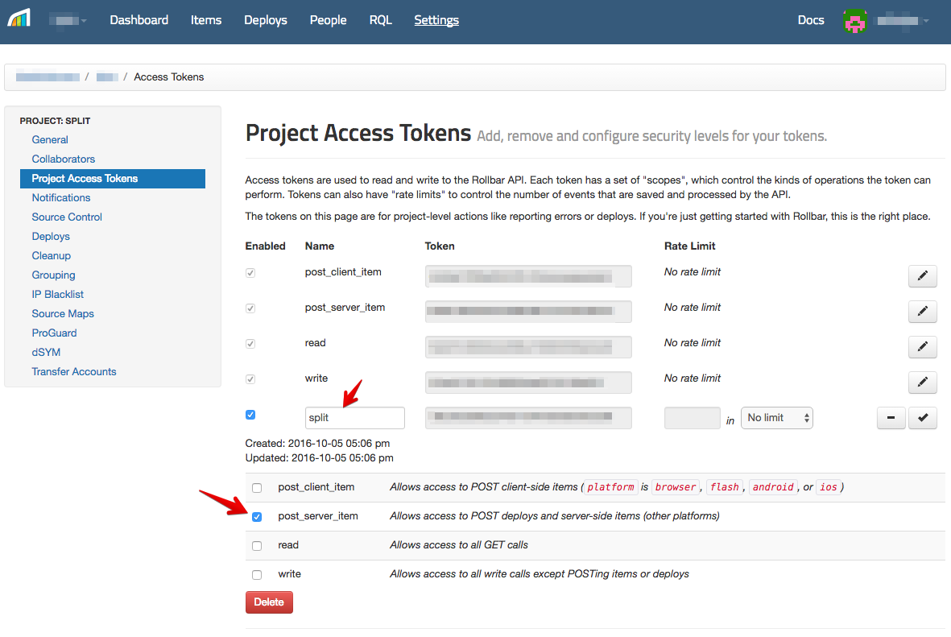Open the No limit rate dropdown
The image size is (951, 637).
click(x=776, y=418)
